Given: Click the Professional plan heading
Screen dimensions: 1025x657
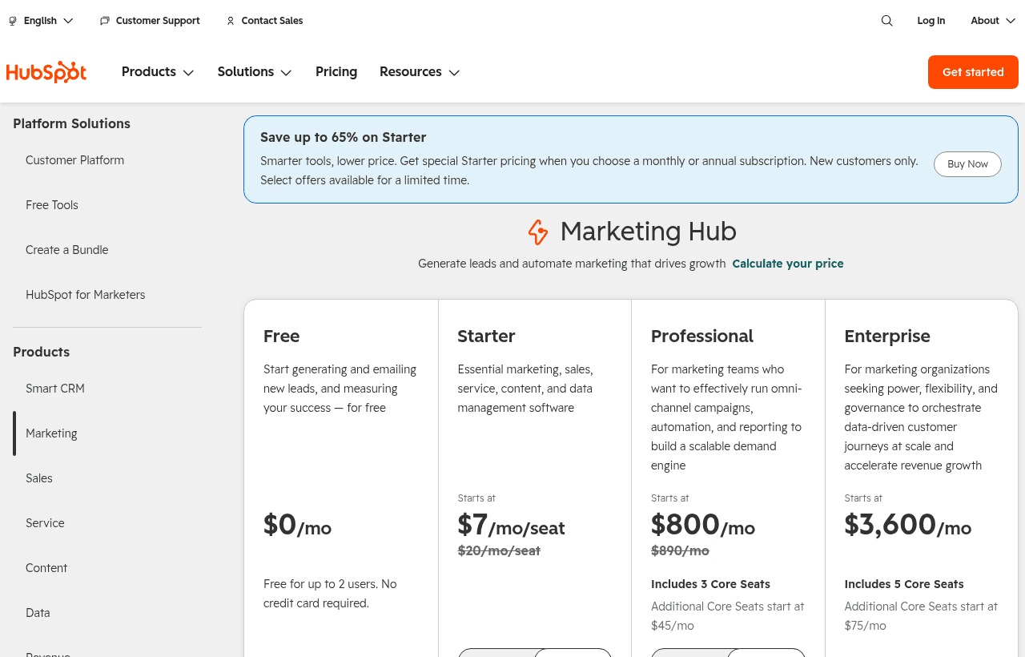Looking at the screenshot, I should click(x=702, y=336).
